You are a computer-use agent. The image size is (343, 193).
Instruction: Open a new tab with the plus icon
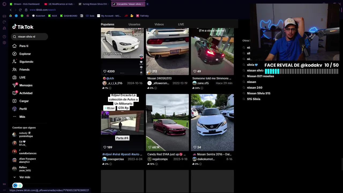pyautogui.click(x=147, y=4)
